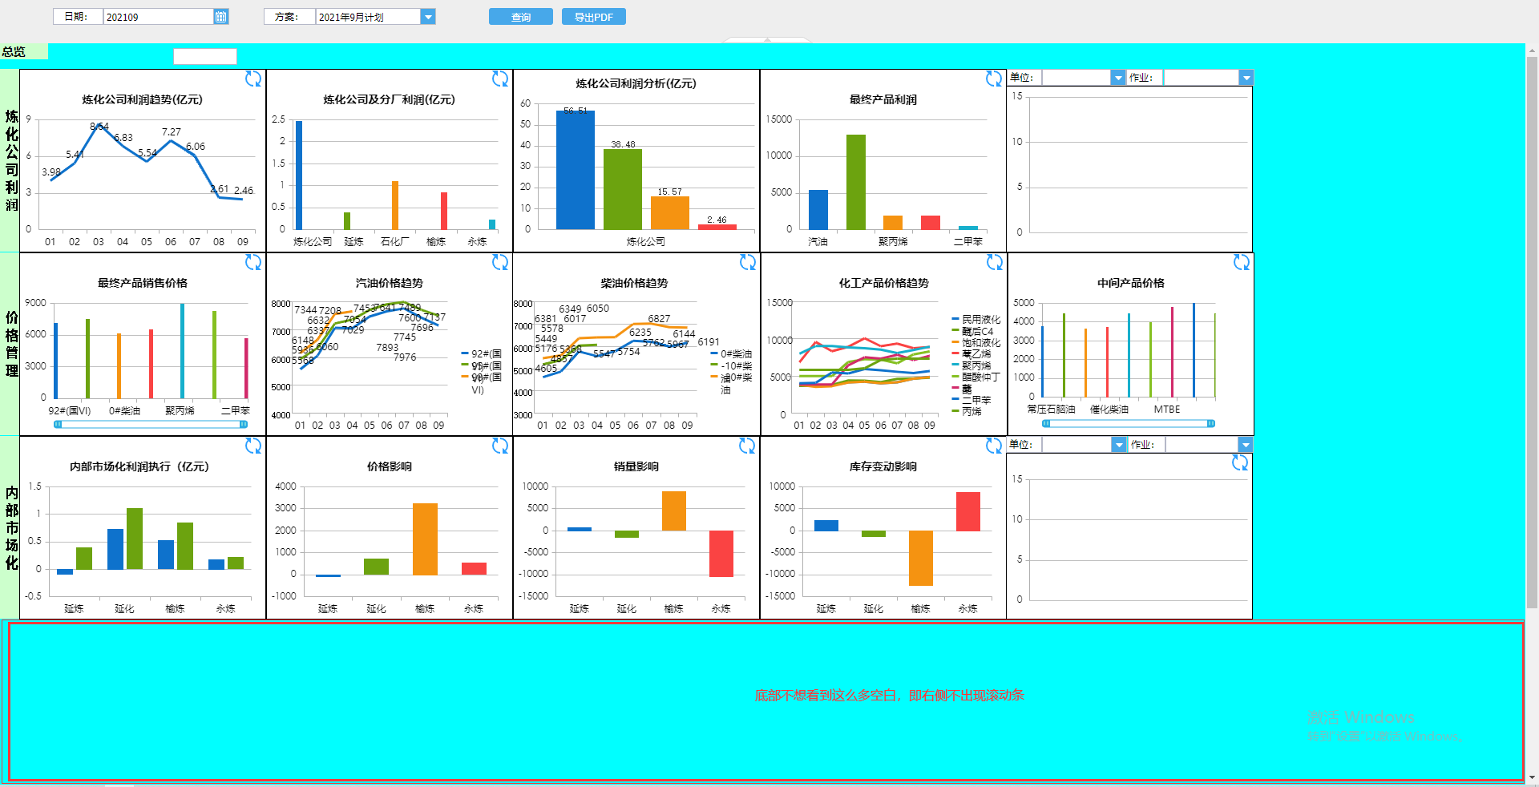Click the blank box beside 总览
The image size is (1539, 787).
coord(205,56)
